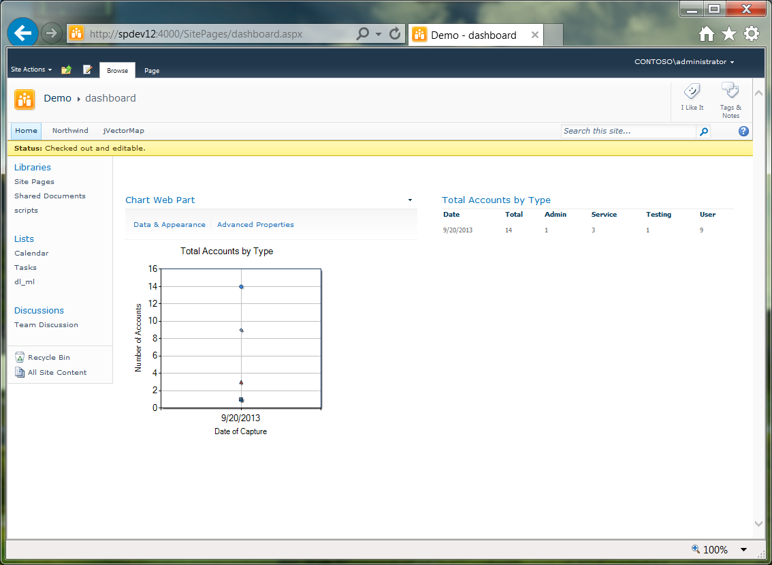This screenshot has width=772, height=565.
Task: Open Shared Documents library
Action: point(50,196)
